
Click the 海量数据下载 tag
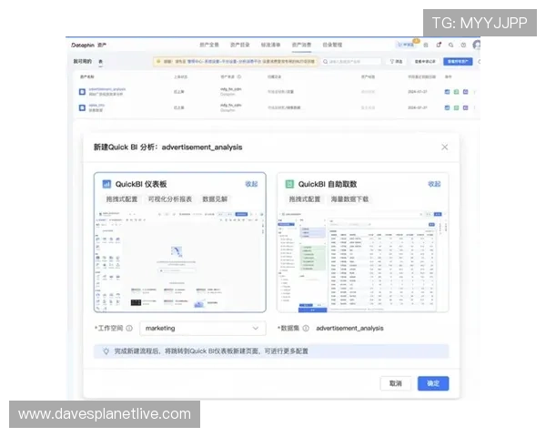pos(349,199)
